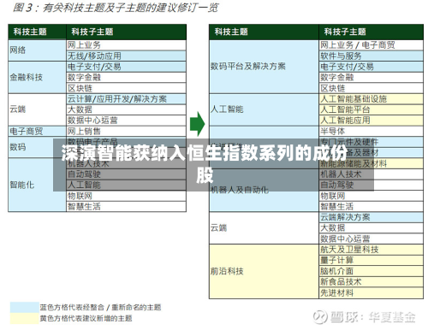Click 大数据 below 云端解决方案

[x=371, y=228]
